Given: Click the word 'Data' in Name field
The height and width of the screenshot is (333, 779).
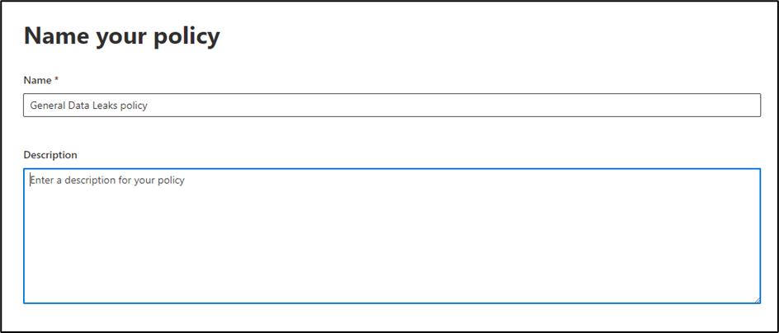Looking at the screenshot, I should pyautogui.click(x=80, y=106).
